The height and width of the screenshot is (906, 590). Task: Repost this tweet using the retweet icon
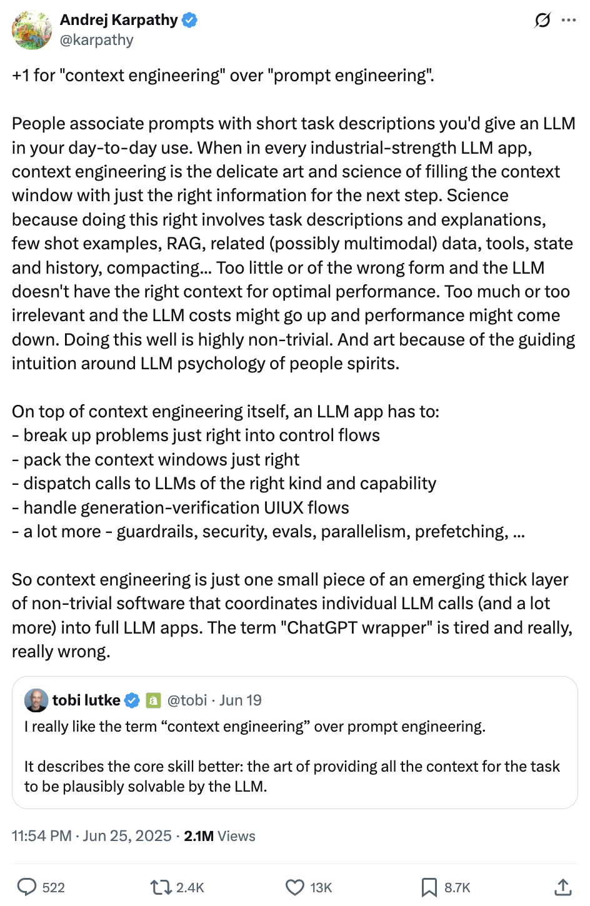point(161,887)
